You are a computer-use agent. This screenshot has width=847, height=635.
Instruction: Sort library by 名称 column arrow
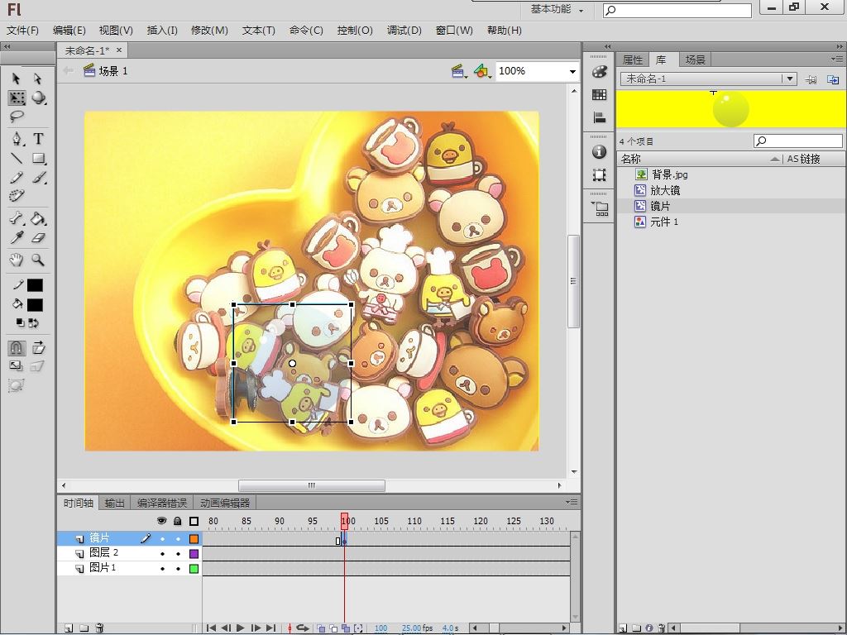775,160
